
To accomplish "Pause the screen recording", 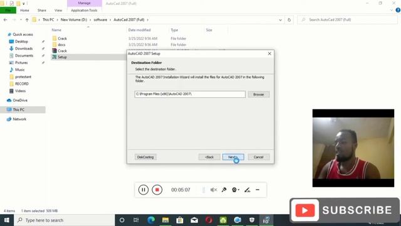I will (143, 190).
